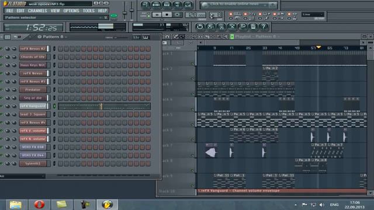Open the step sequencer view from the top toolbar

point(156,5)
